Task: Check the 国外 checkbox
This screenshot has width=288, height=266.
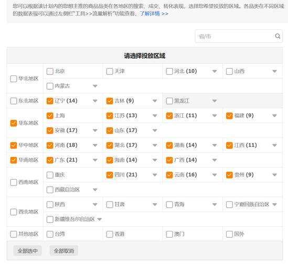Action: (x=229, y=234)
